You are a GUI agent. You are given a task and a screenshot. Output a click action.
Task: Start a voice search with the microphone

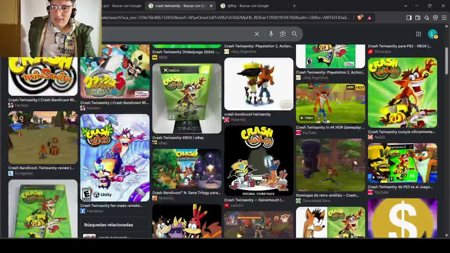coord(271,34)
